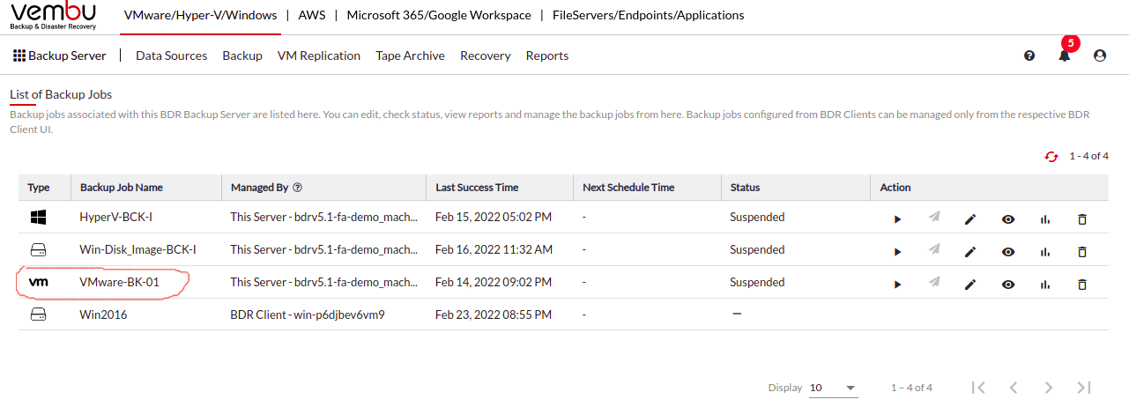Open the notifications bell
The height and width of the screenshot is (407, 1129).
(1065, 55)
